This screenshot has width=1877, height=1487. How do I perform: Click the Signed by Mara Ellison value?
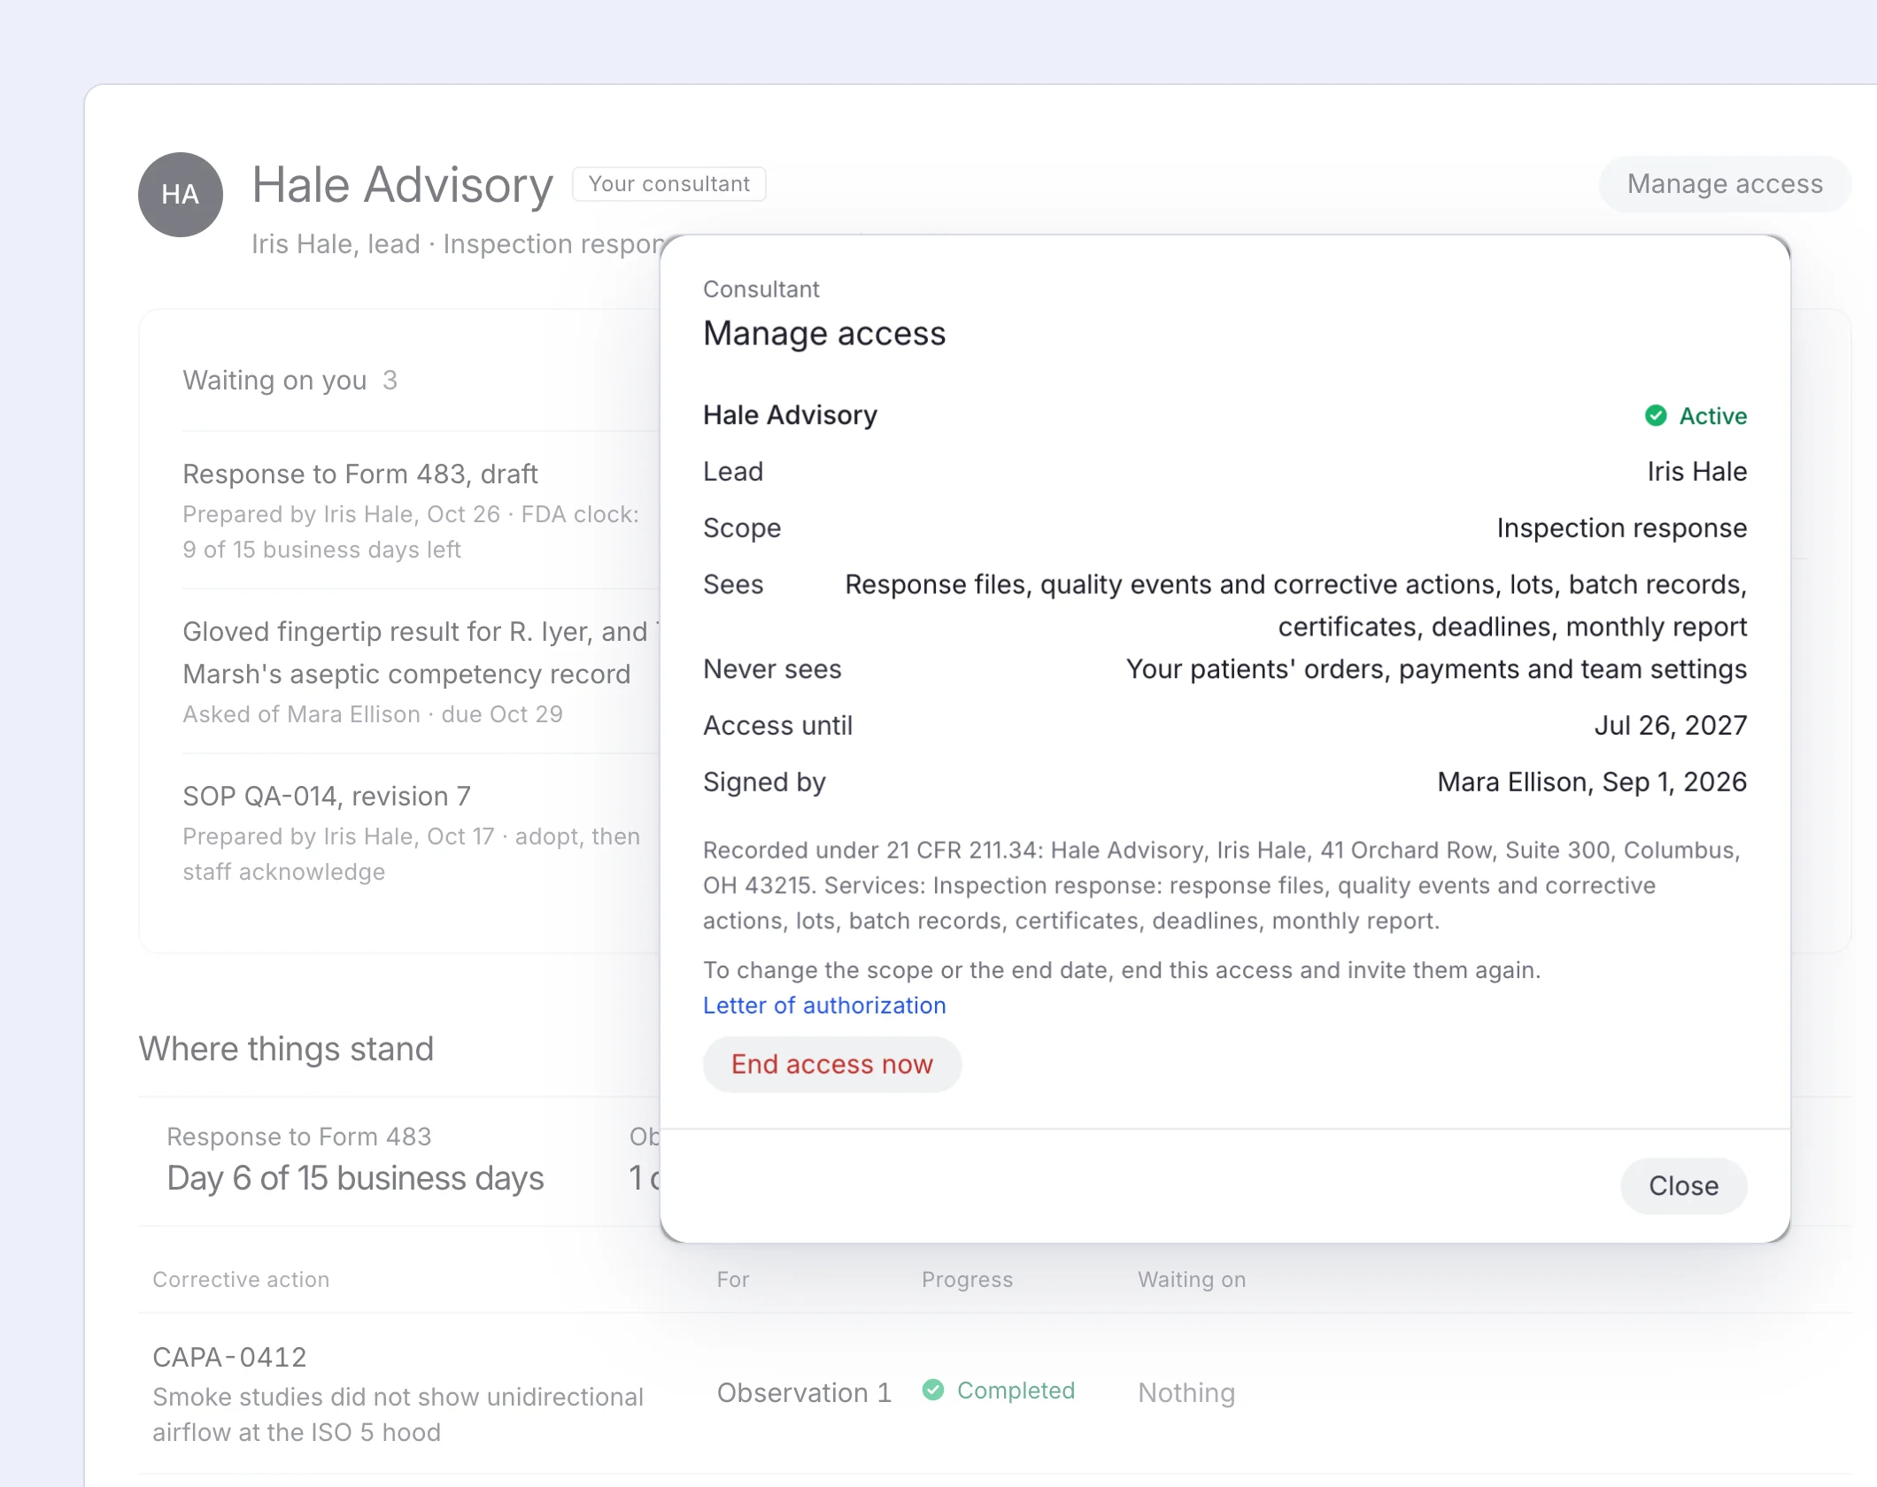tap(1592, 782)
